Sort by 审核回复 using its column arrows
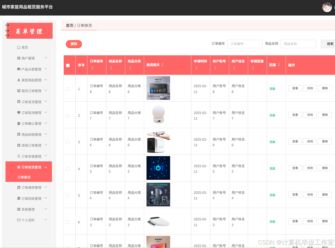Viewport: 335px width, 248px height. (253, 68)
